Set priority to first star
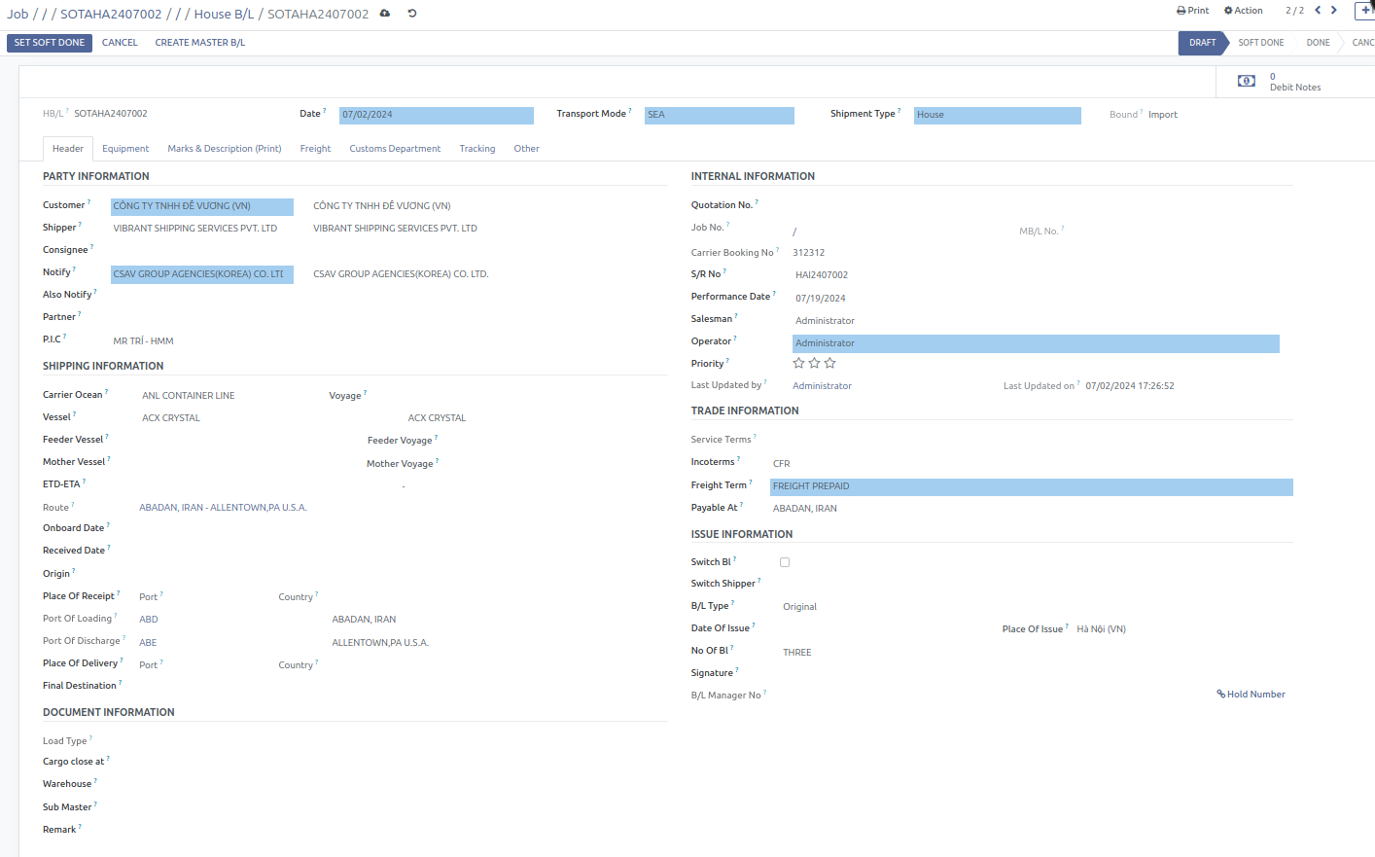The width and height of the screenshot is (1375, 857). pos(798,363)
